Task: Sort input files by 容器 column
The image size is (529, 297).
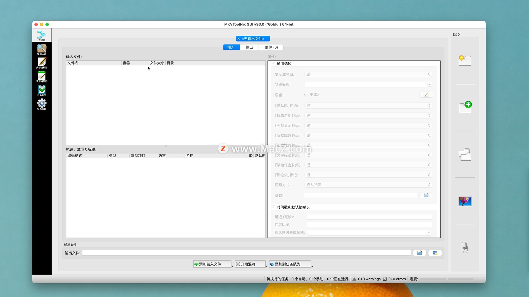Action: [x=135, y=63]
